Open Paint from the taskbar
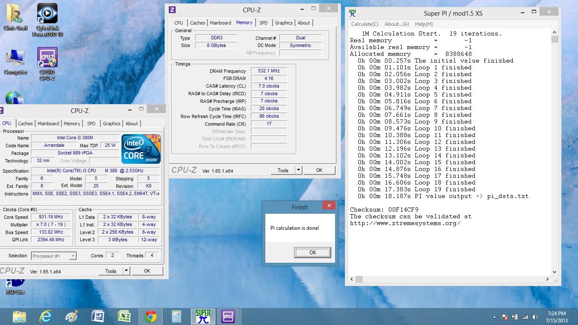This screenshot has width=578, height=325. click(72, 317)
